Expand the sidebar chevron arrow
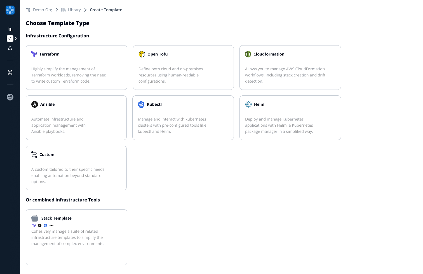 pos(16,39)
